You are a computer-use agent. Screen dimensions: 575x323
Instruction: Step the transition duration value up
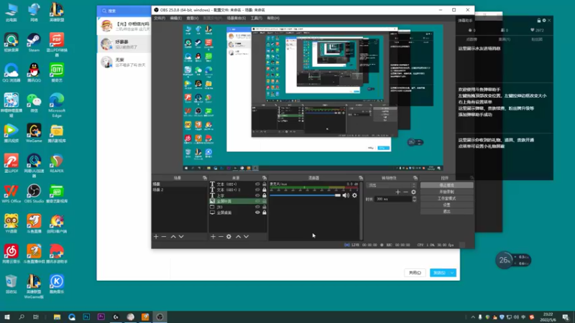click(415, 198)
